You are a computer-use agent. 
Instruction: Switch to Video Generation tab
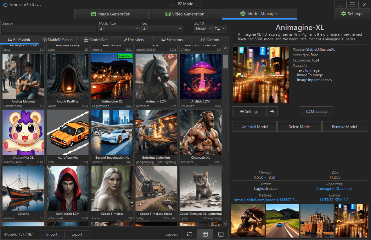point(185,14)
